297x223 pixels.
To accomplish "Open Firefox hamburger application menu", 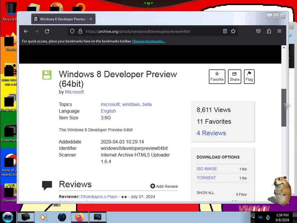I will point(279,31).
